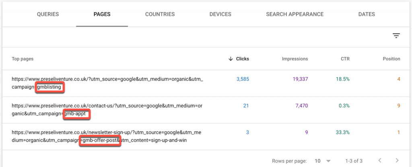This screenshot has width=412, height=167.
Task: Click the 3,585 clicks value
Action: (243, 79)
